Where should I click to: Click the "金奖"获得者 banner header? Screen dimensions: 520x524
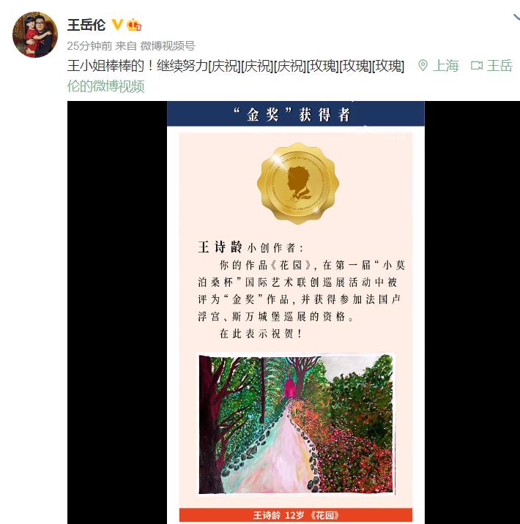[x=296, y=114]
